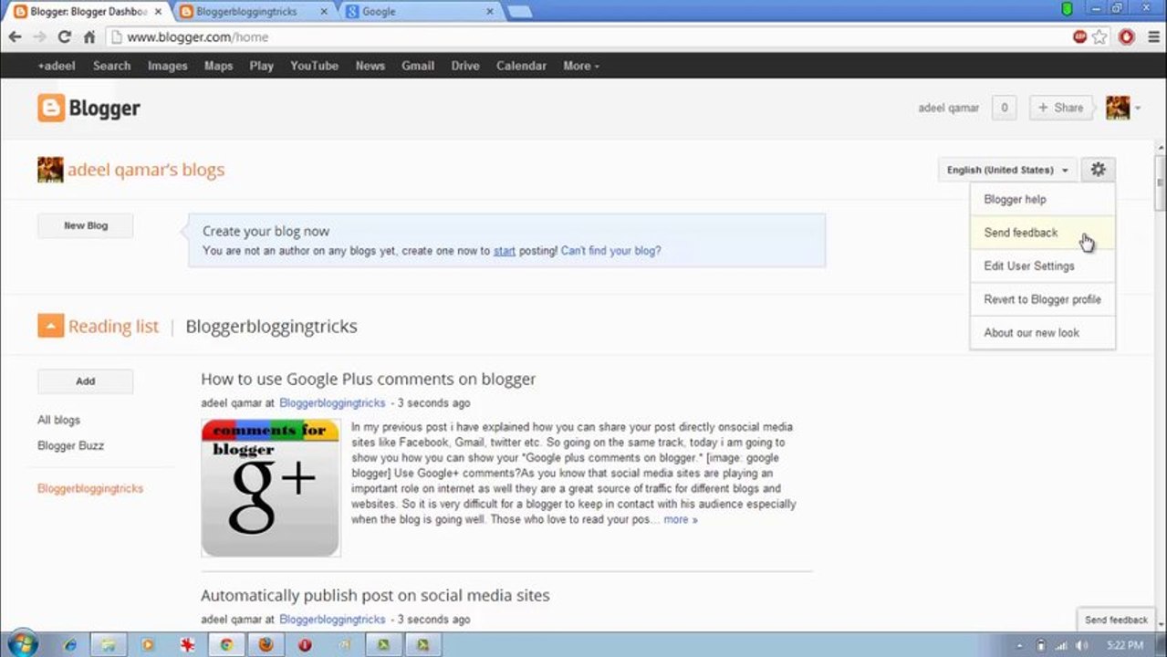Click the Send feedback button at bottom right
This screenshot has width=1167, height=657.
(x=1116, y=620)
